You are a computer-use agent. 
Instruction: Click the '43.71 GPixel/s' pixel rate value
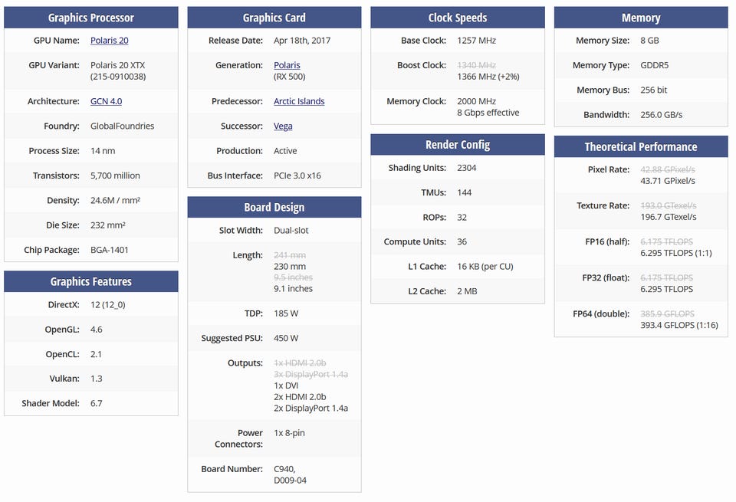[668, 181]
